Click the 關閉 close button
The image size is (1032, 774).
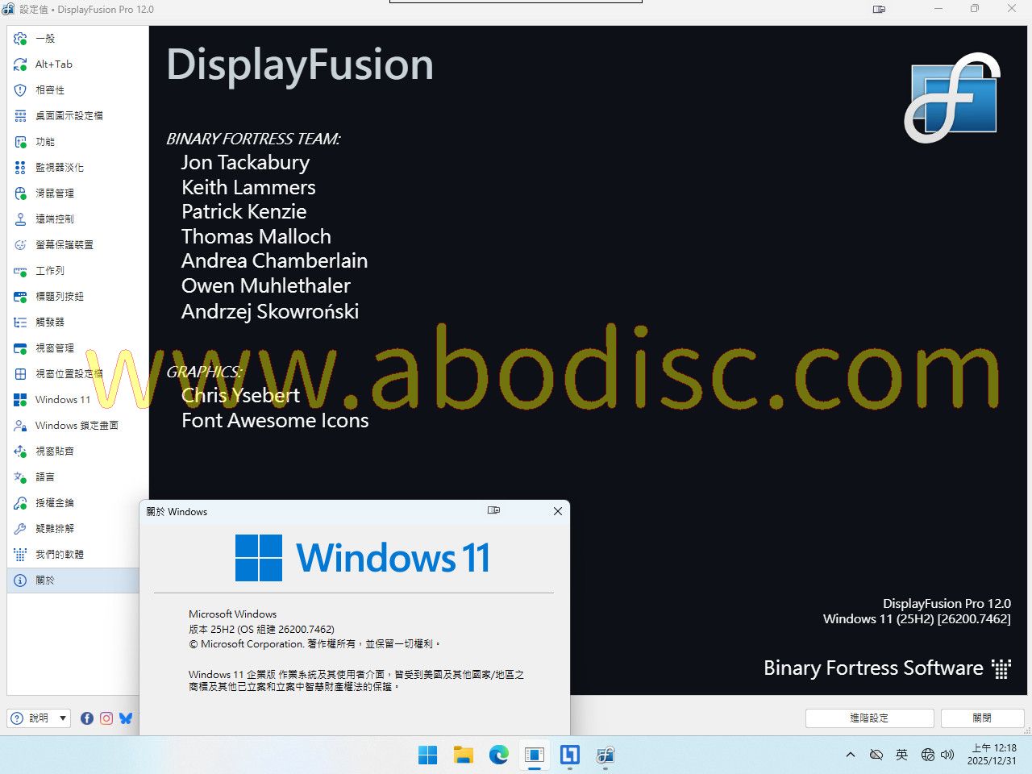pos(981,718)
